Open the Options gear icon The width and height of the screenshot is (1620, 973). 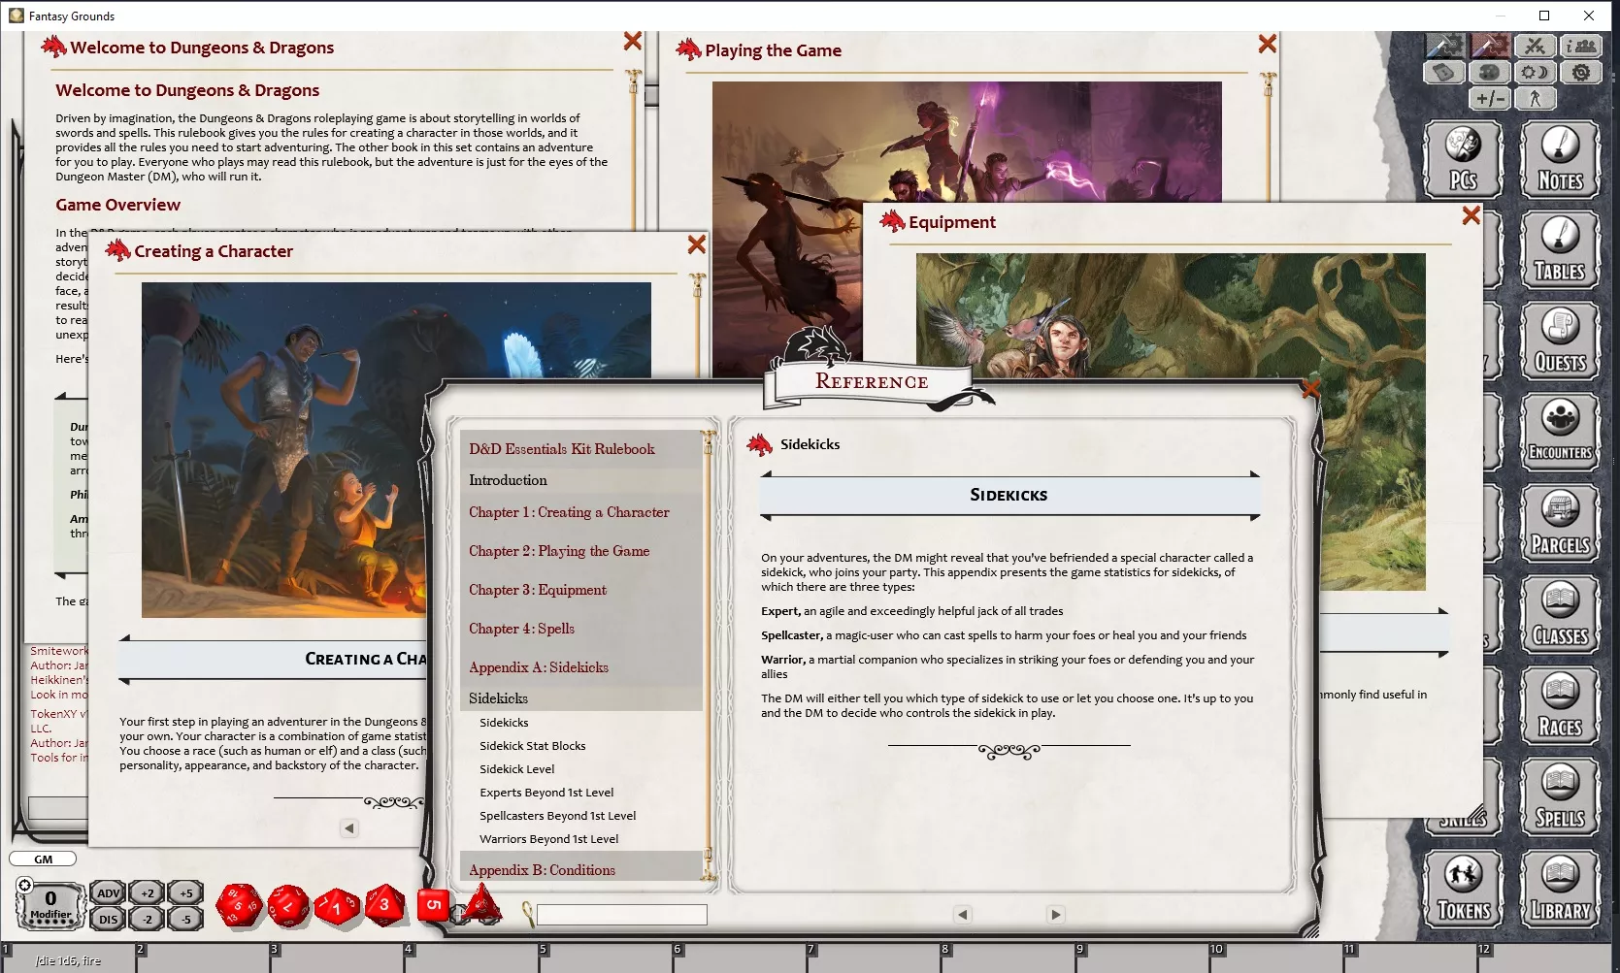(1581, 72)
